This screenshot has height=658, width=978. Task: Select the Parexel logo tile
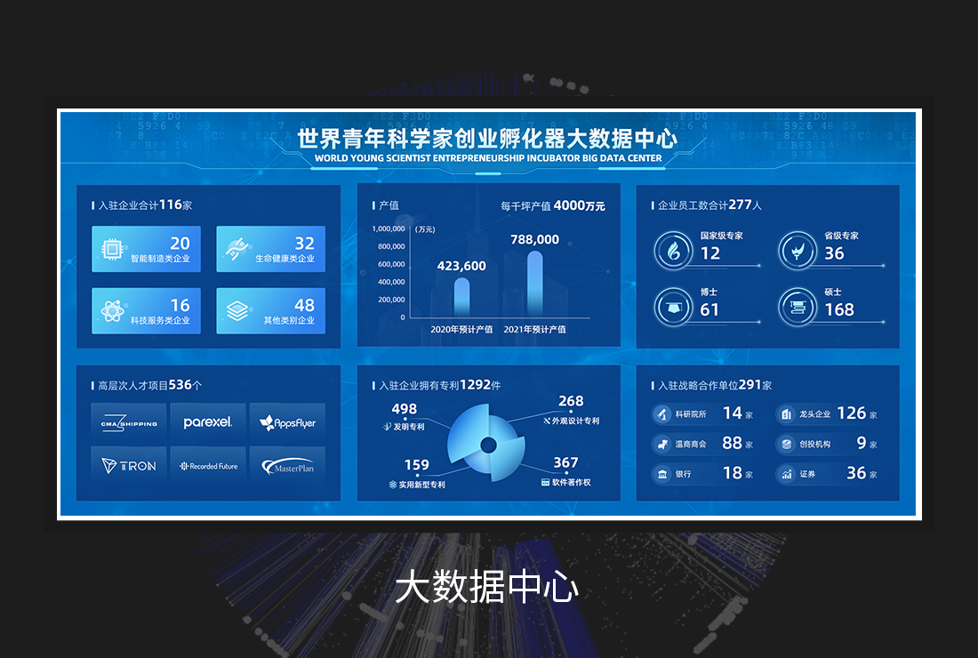click(208, 422)
